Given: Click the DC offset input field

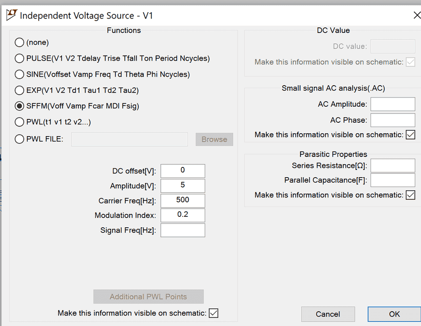Looking at the screenshot, I should (x=183, y=171).
